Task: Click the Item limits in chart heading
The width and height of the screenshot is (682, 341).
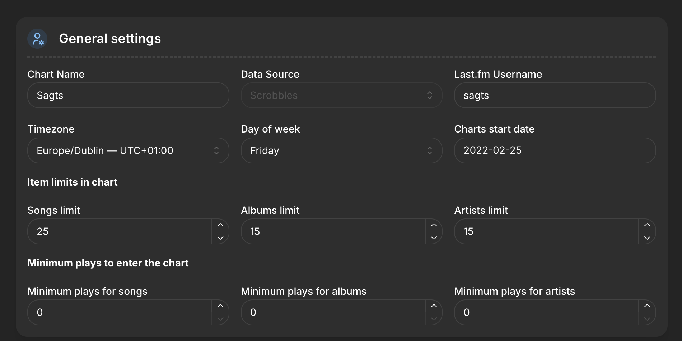Action: click(x=73, y=182)
